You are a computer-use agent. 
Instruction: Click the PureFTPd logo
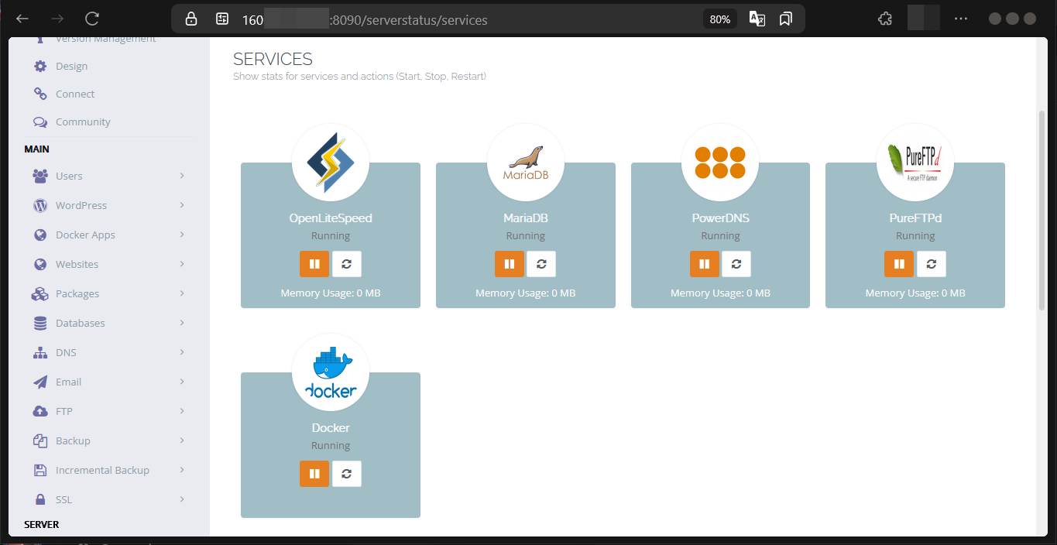[915, 163]
